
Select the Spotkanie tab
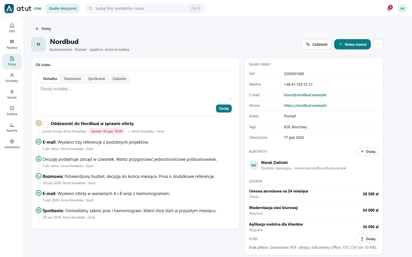point(96,79)
